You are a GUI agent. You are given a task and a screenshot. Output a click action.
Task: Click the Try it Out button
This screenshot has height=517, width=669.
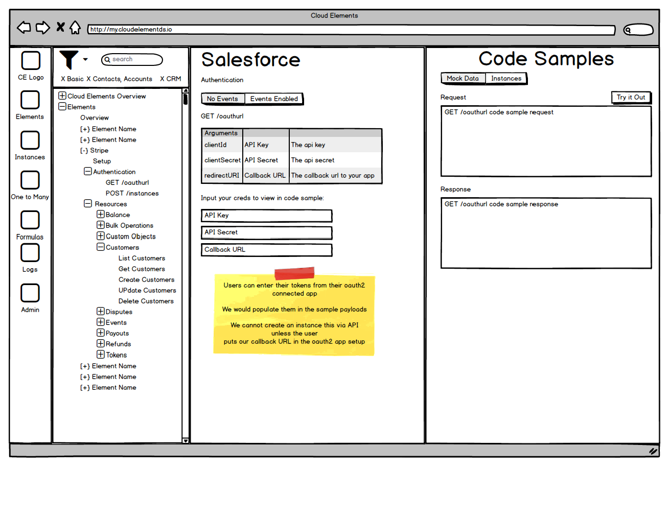click(631, 98)
